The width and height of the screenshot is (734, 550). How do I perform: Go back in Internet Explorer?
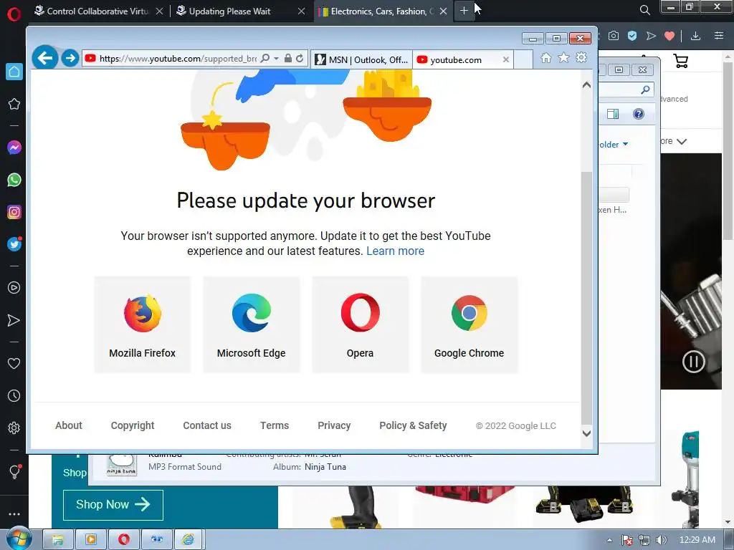45,58
